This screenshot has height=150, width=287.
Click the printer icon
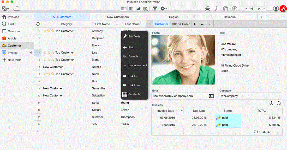tap(207, 9)
